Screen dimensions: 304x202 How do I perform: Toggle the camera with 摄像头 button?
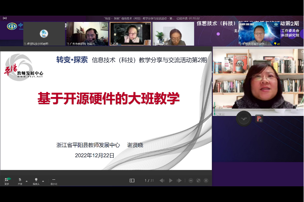36,180
